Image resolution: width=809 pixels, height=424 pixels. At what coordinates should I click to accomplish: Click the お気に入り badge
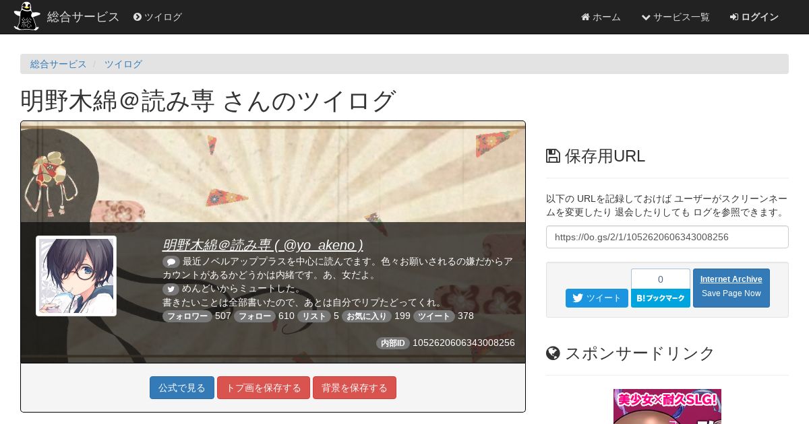(367, 316)
